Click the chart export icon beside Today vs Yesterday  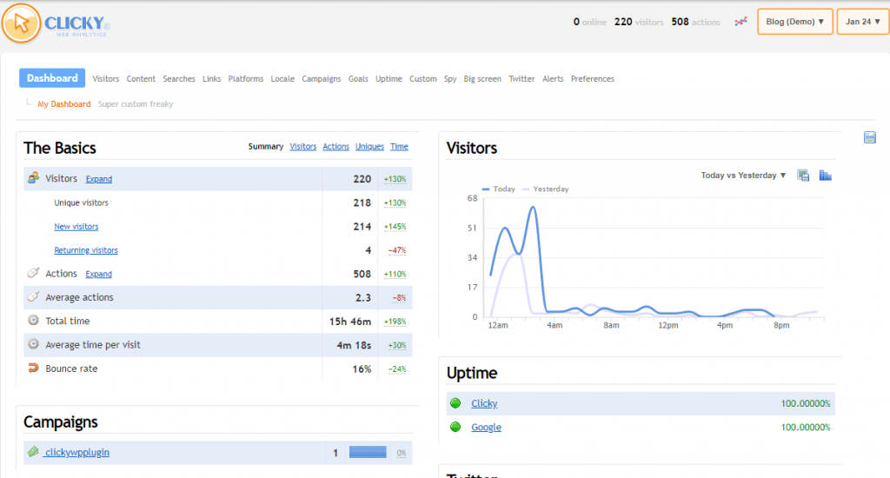pos(803,176)
